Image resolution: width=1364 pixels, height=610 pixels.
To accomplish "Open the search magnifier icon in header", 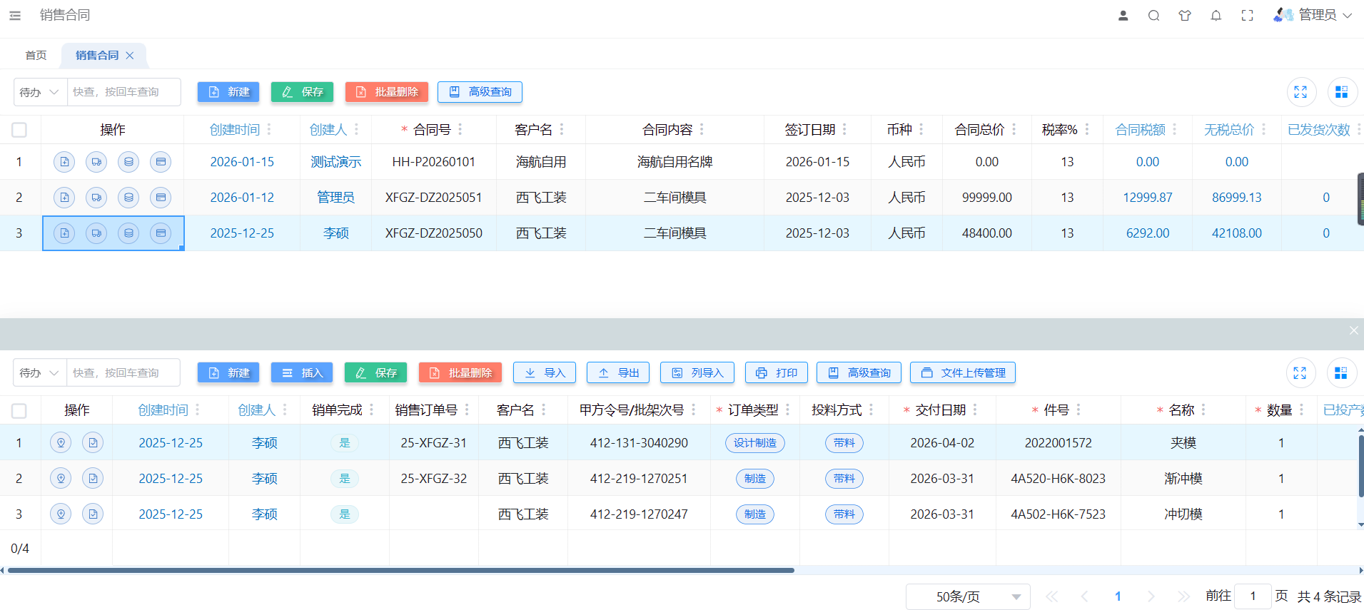I will click(x=1153, y=15).
